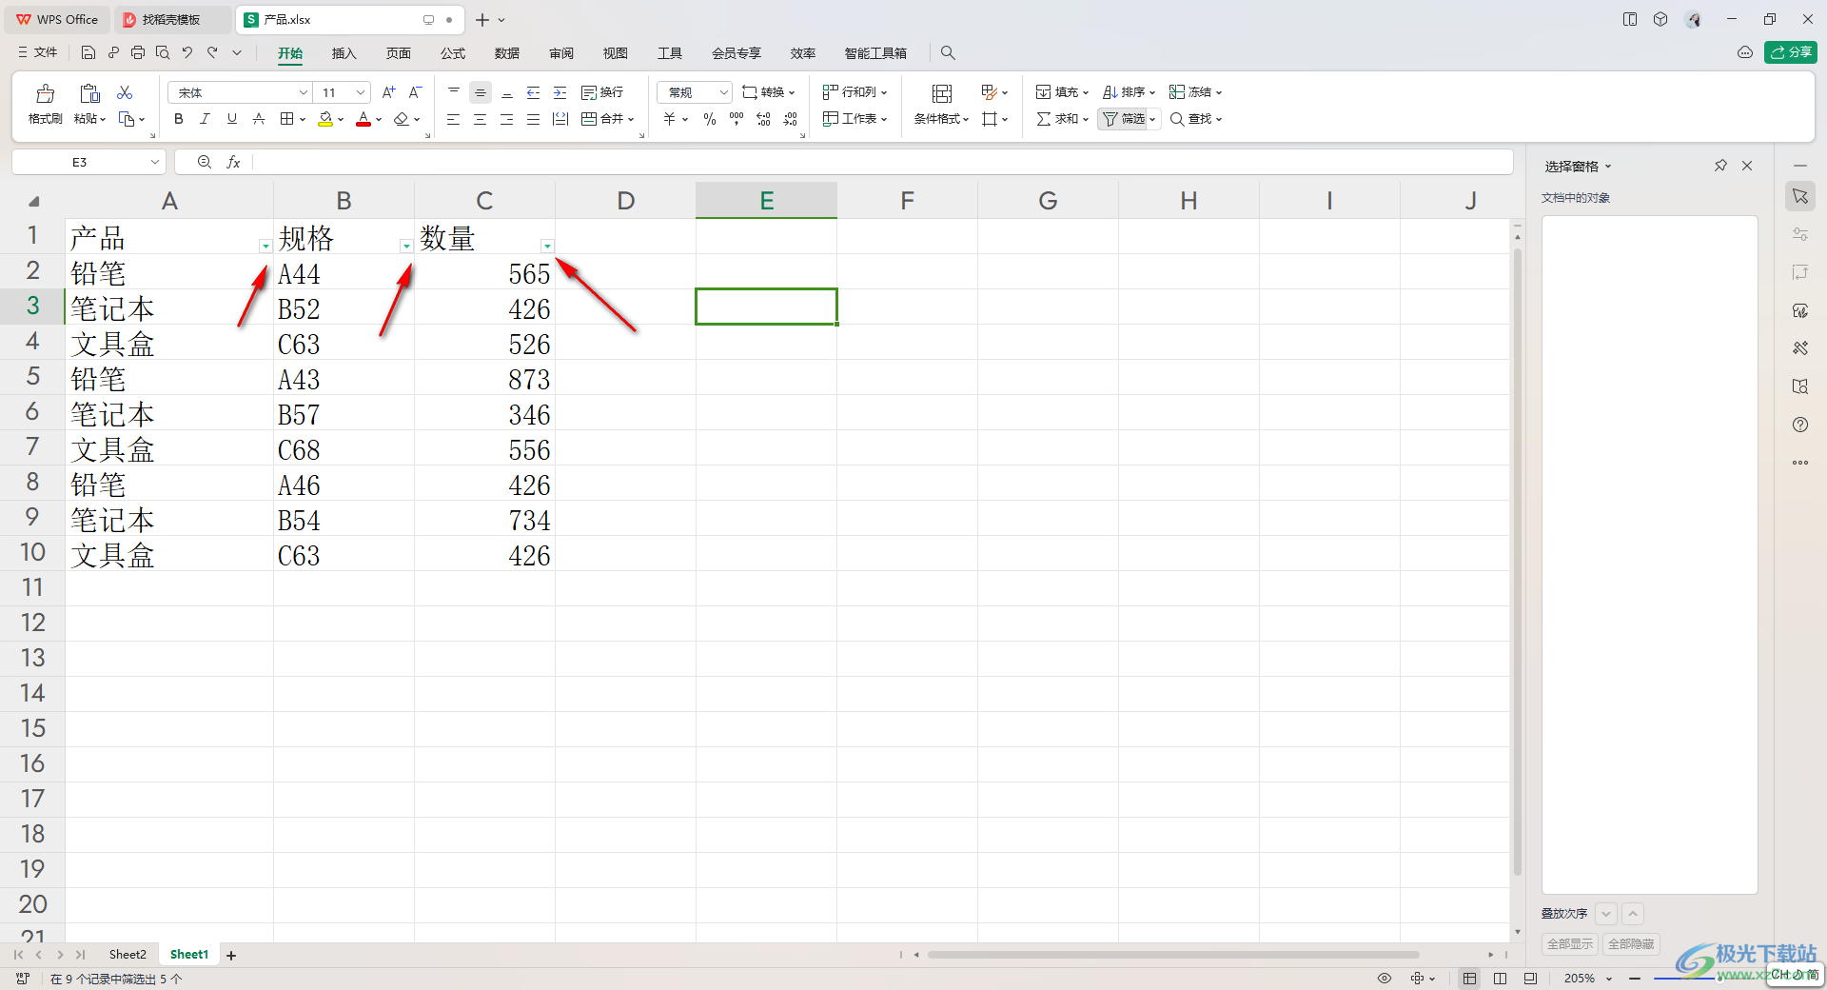Toggle right horizontal align

click(x=507, y=119)
